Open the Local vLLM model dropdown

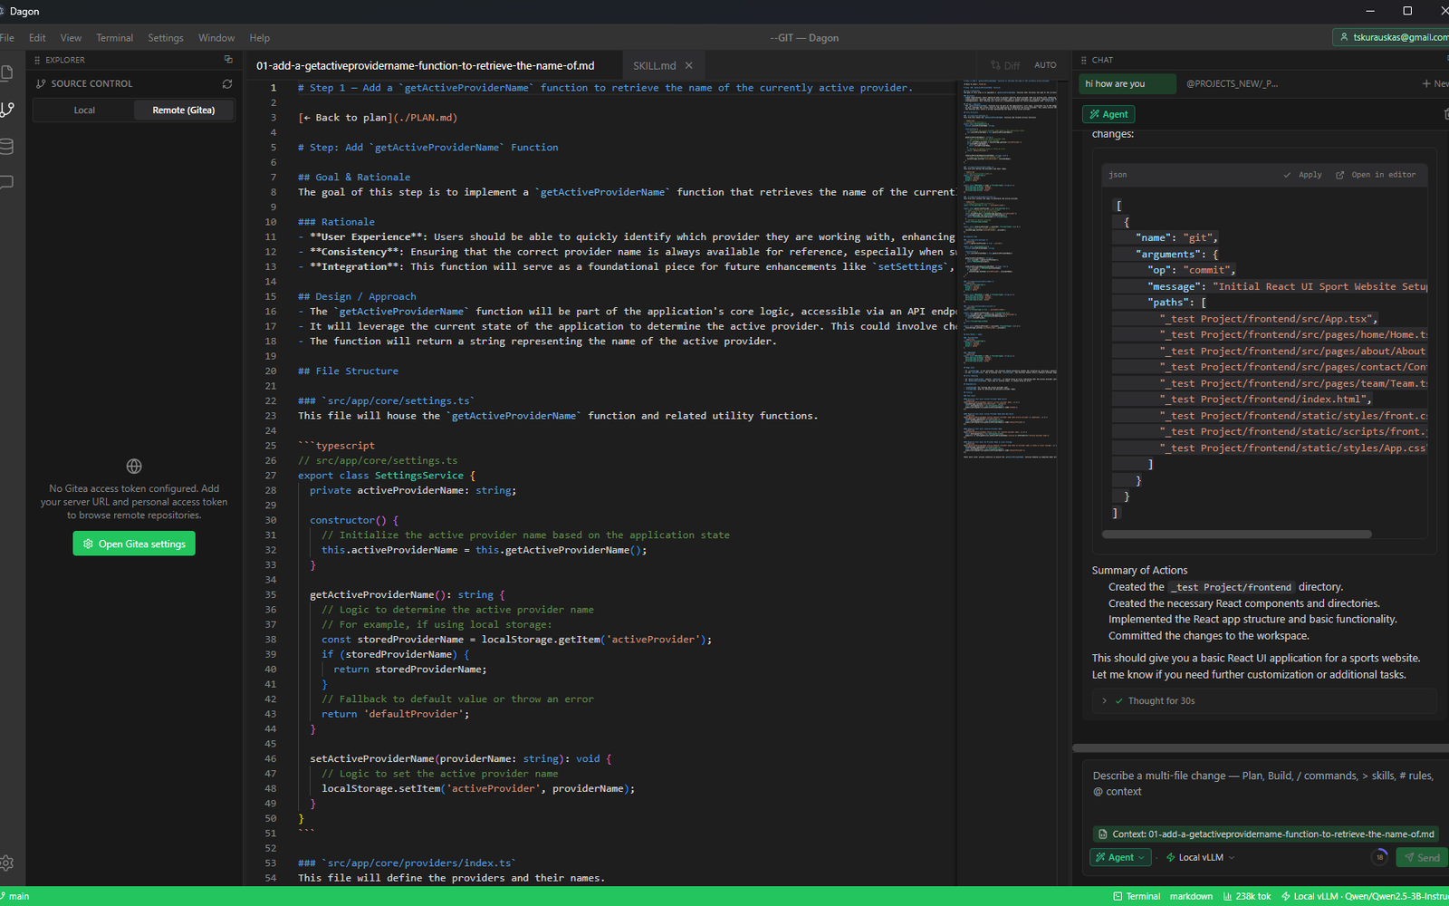coord(1200,857)
